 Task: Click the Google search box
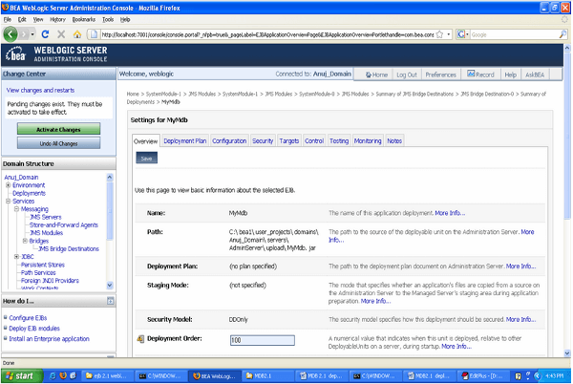click(514, 34)
